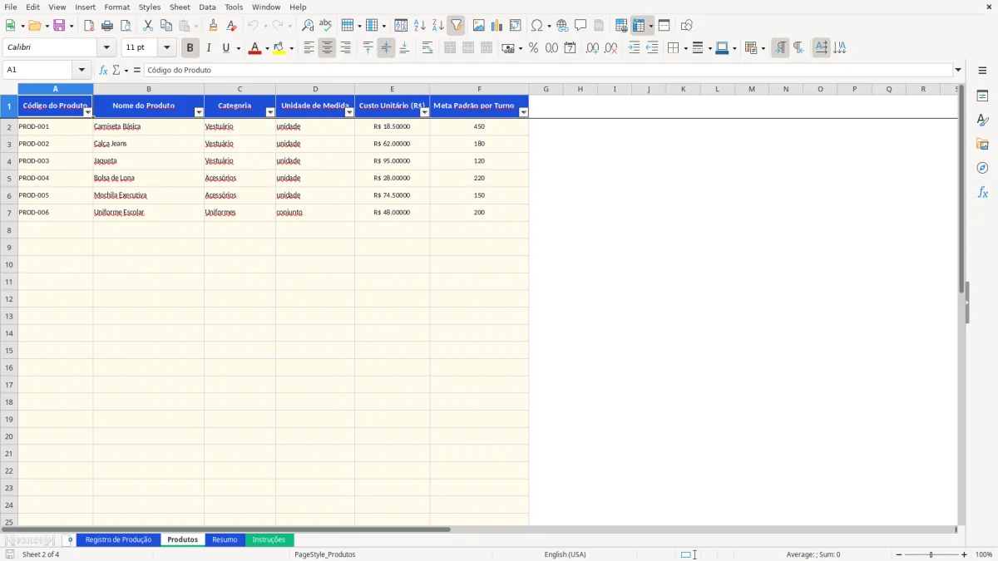Open the Function Wizard next to the Name Box

click(x=103, y=70)
